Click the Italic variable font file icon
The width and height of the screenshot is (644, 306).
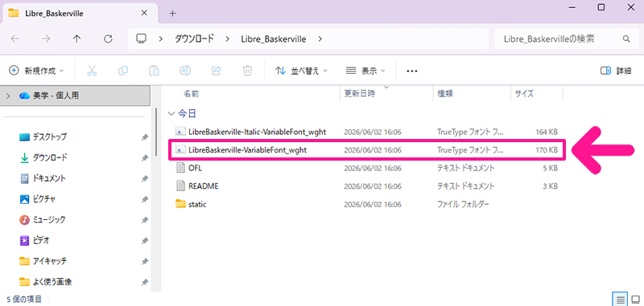point(180,132)
